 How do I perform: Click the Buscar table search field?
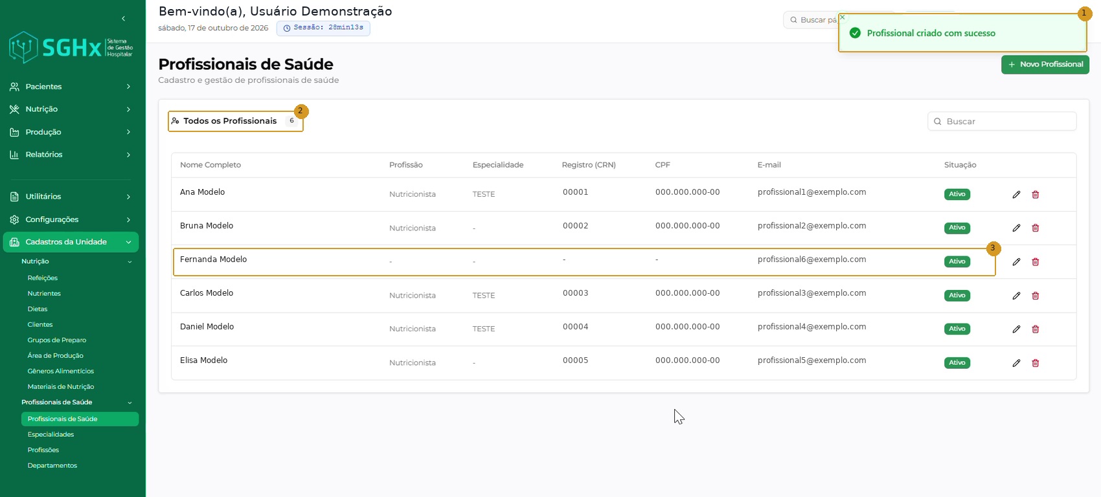(x=1002, y=122)
